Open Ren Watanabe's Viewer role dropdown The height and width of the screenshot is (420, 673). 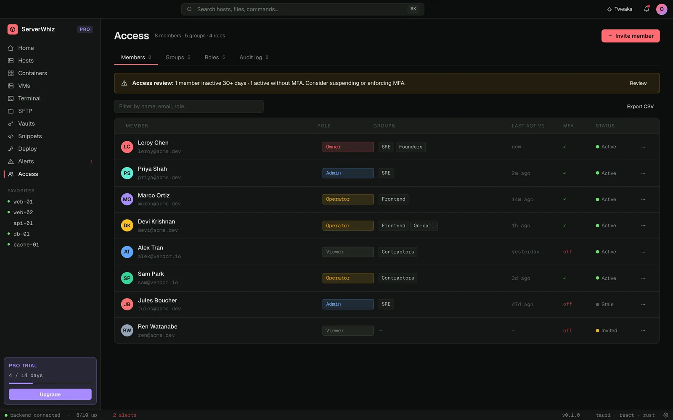pos(348,331)
